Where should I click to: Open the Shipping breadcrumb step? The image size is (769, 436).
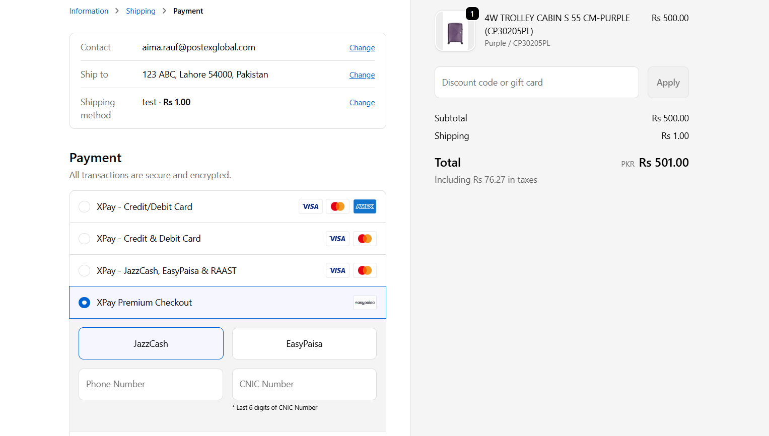[141, 11]
